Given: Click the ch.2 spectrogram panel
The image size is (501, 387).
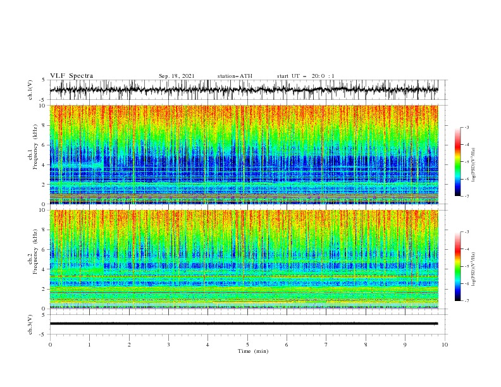Looking at the screenshot, I should pyautogui.click(x=244, y=259).
